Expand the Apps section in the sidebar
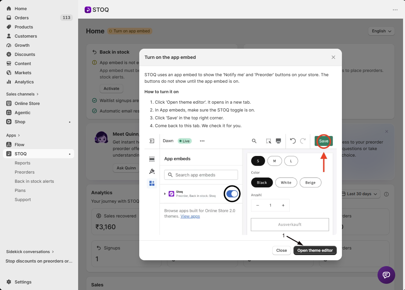 pyautogui.click(x=13, y=135)
